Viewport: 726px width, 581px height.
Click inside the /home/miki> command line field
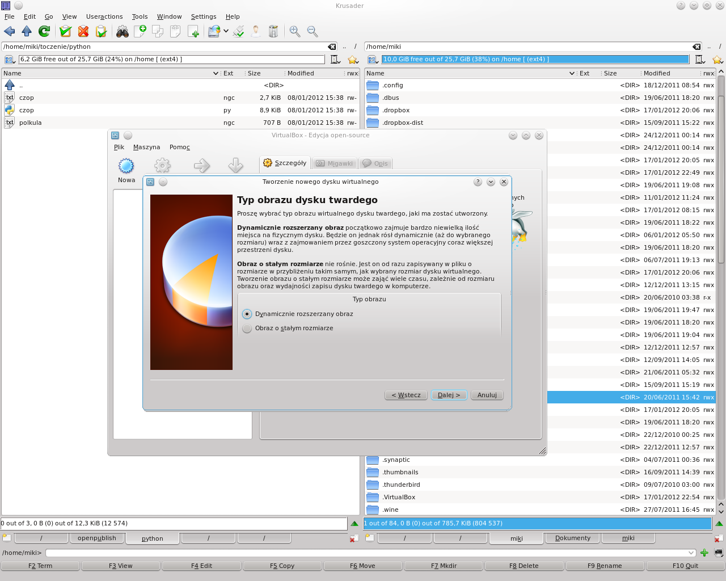(370, 553)
